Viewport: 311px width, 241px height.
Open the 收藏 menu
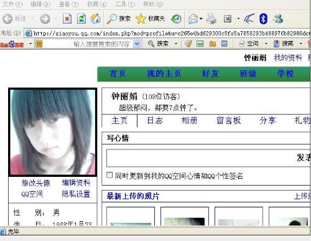tap(97, 4)
